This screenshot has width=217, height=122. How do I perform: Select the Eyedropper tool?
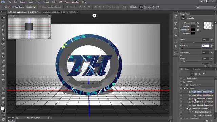3,39
